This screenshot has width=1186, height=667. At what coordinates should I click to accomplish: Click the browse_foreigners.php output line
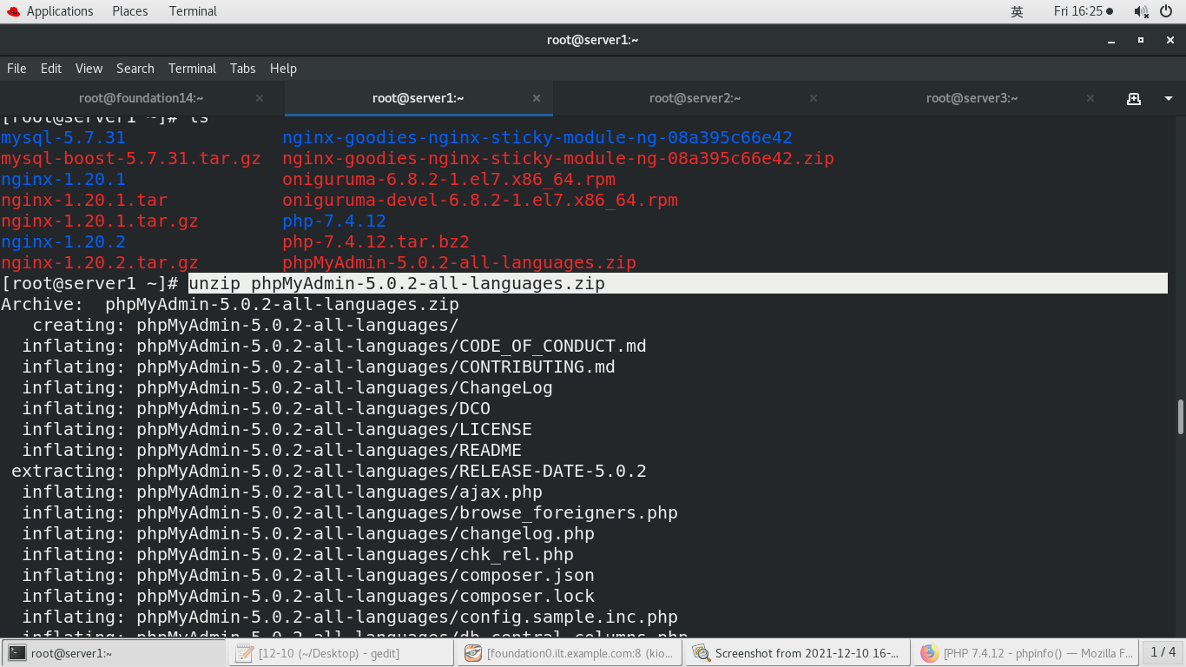(350, 512)
